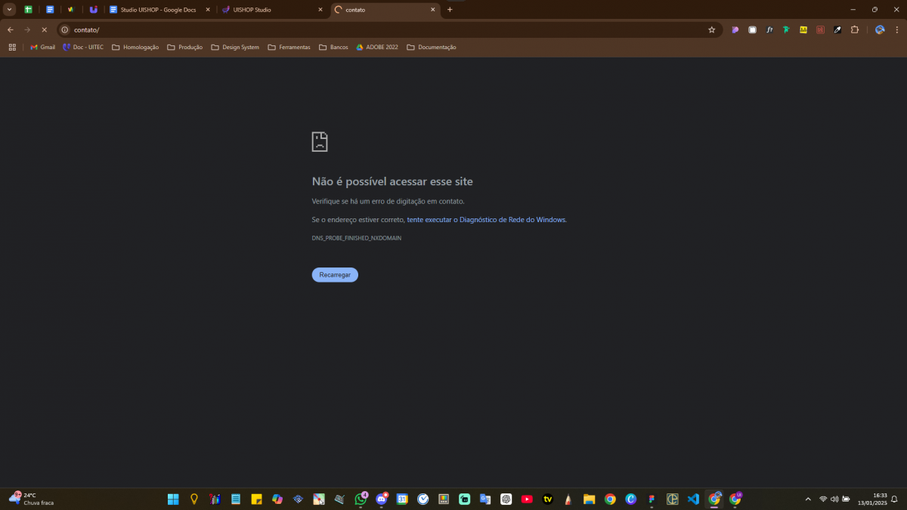This screenshot has height=510, width=907.
Task: Click the address bar showing contato/
Action: point(378,29)
